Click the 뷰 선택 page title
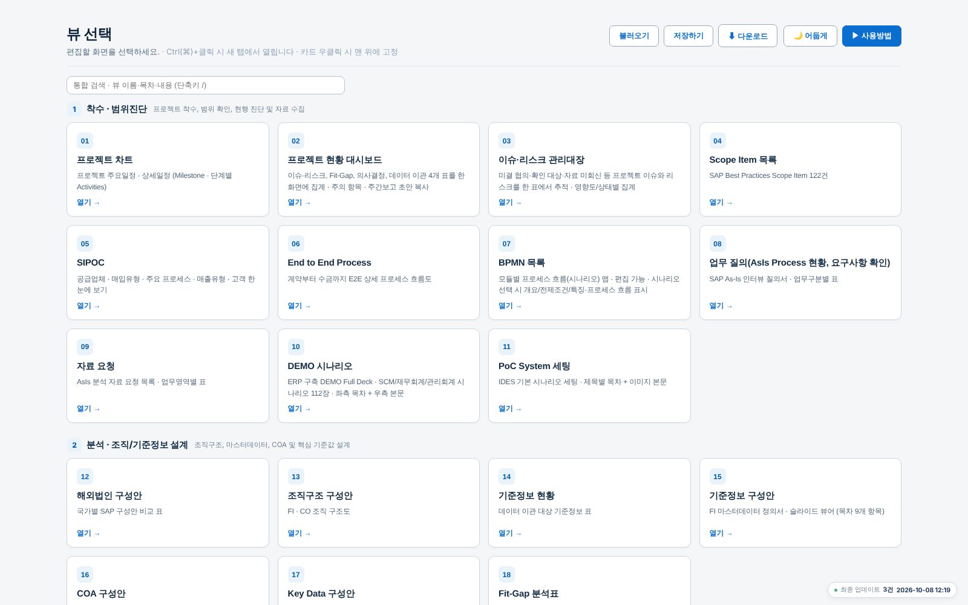The image size is (968, 605). tap(89, 34)
